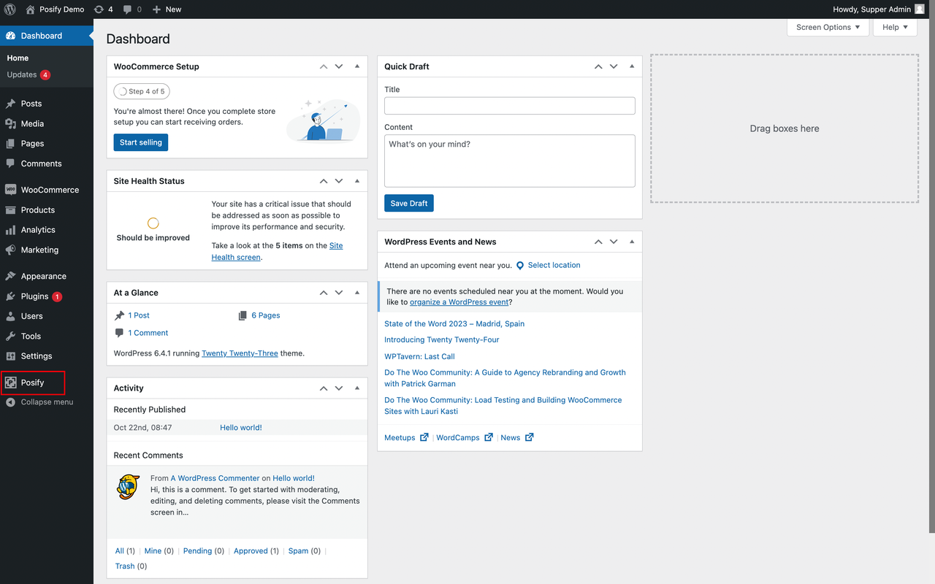Go to the Appearance menu label
This screenshot has width=935, height=584.
[44, 277]
